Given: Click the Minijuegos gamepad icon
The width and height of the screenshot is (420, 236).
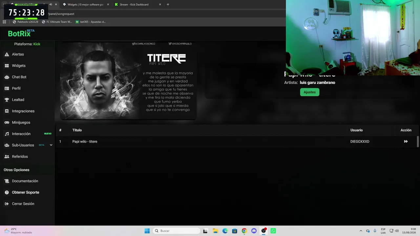Looking at the screenshot, I should [x=7, y=123].
